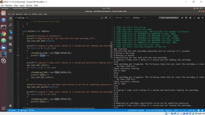This screenshot has height=115, width=205.
Task: Click Activities in the Ubuntu top bar
Action: pyautogui.click(x=5, y=8)
